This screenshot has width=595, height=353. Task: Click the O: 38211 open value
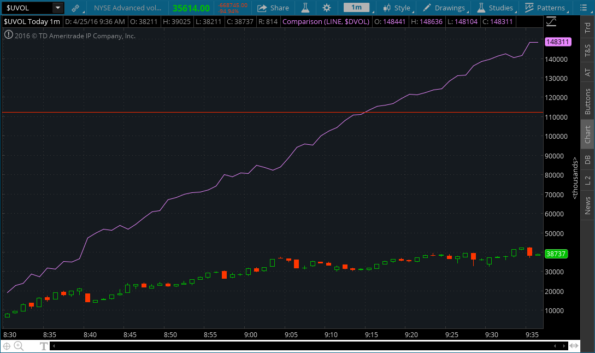coord(144,22)
